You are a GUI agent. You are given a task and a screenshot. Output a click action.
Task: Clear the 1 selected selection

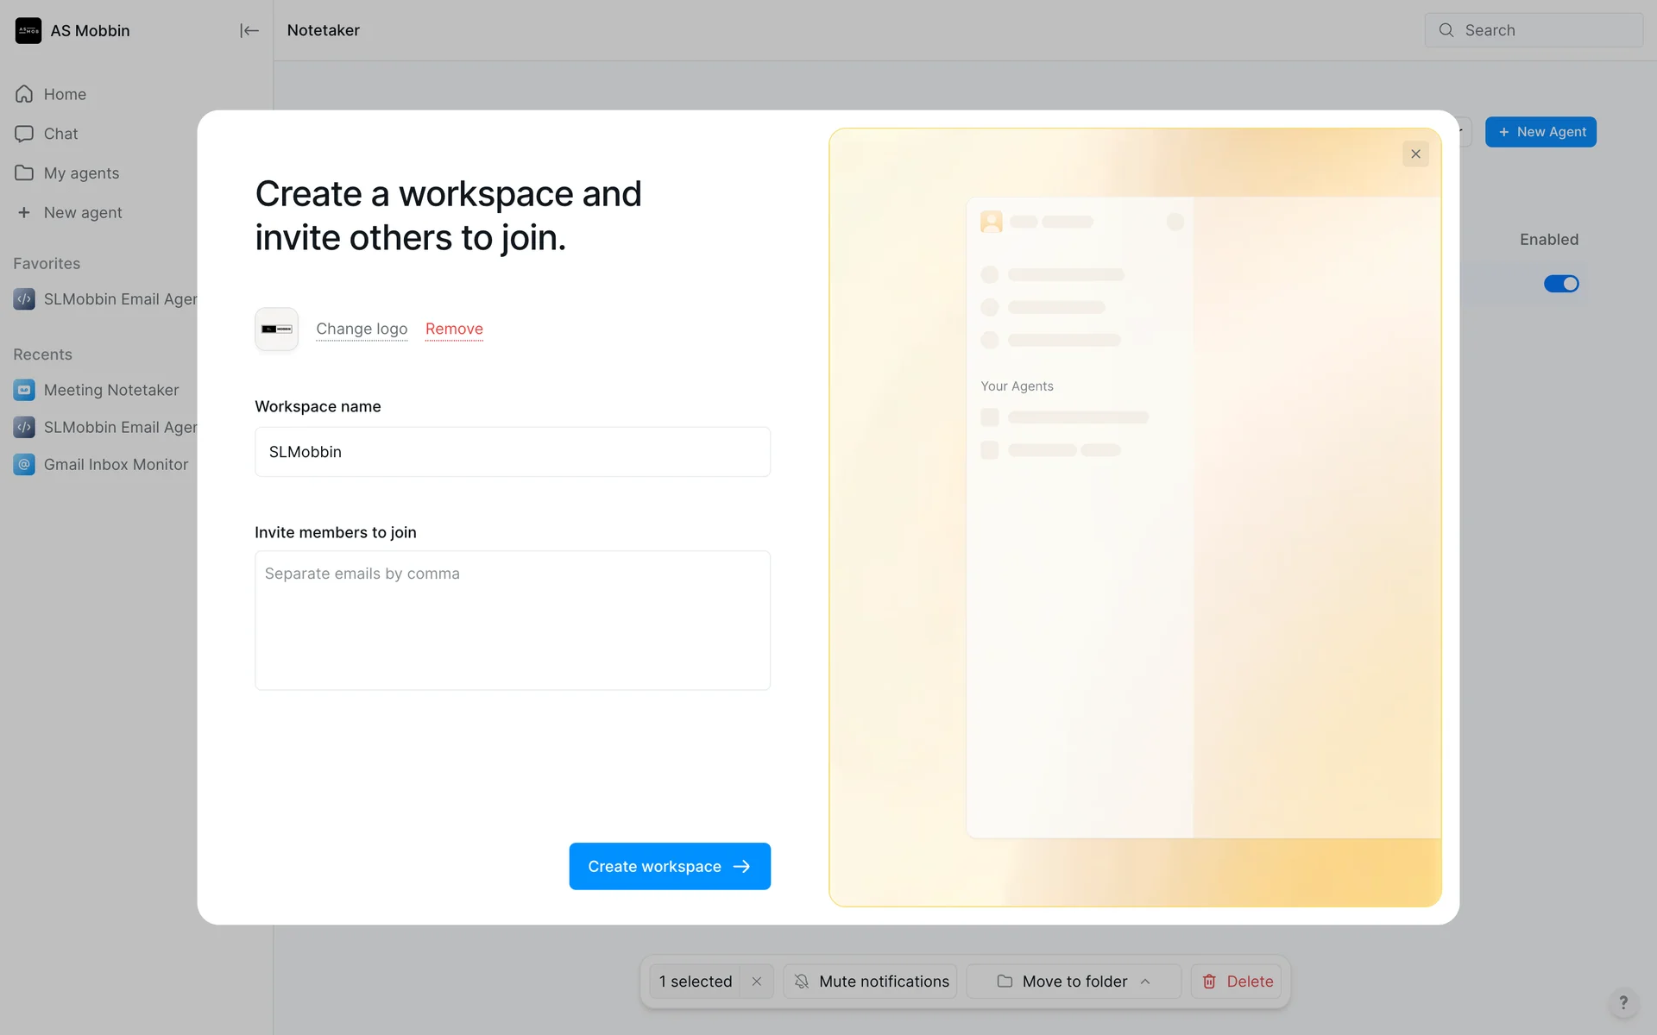click(x=757, y=982)
